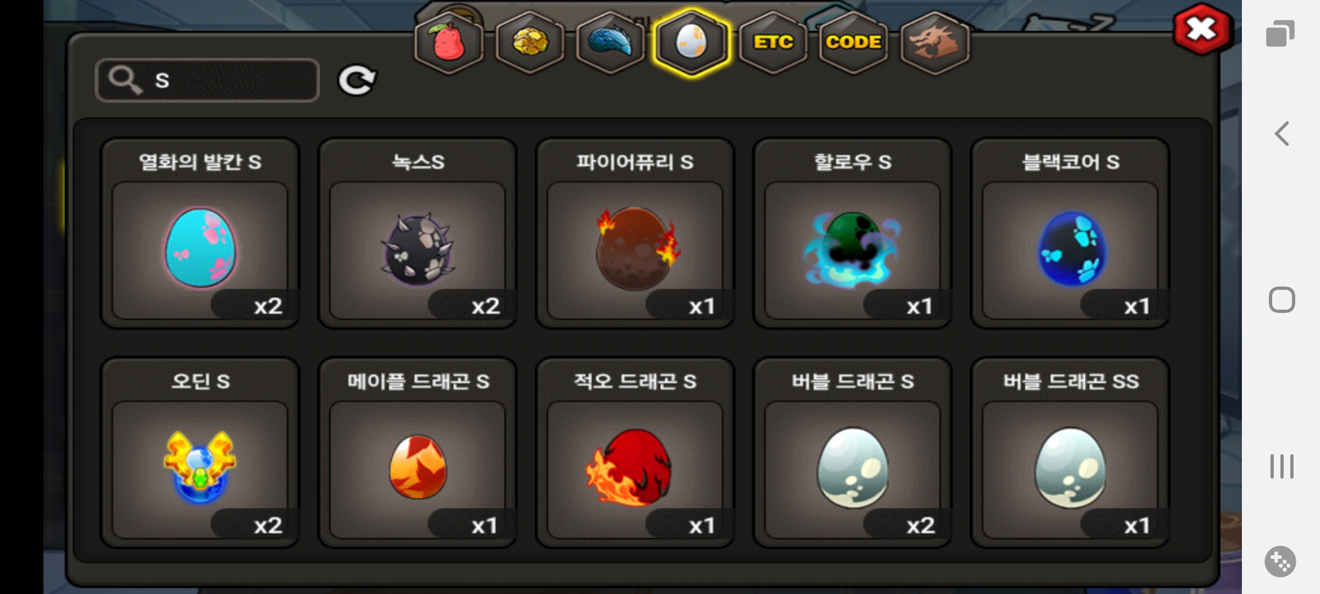Switch to the CODE tab
This screenshot has height=594, width=1320.
tap(854, 43)
